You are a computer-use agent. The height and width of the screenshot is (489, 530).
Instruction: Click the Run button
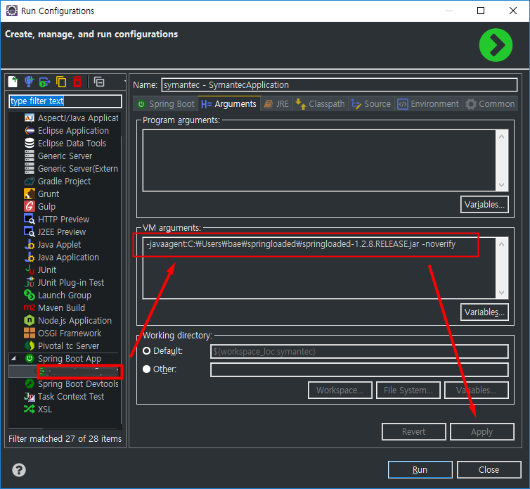pyautogui.click(x=420, y=470)
